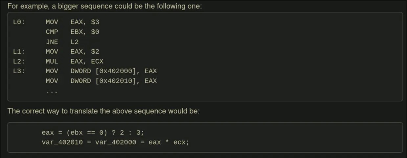The image size is (407, 158).
Task: Click the L2: label preceding the MUL instruction
Action: 18,61
